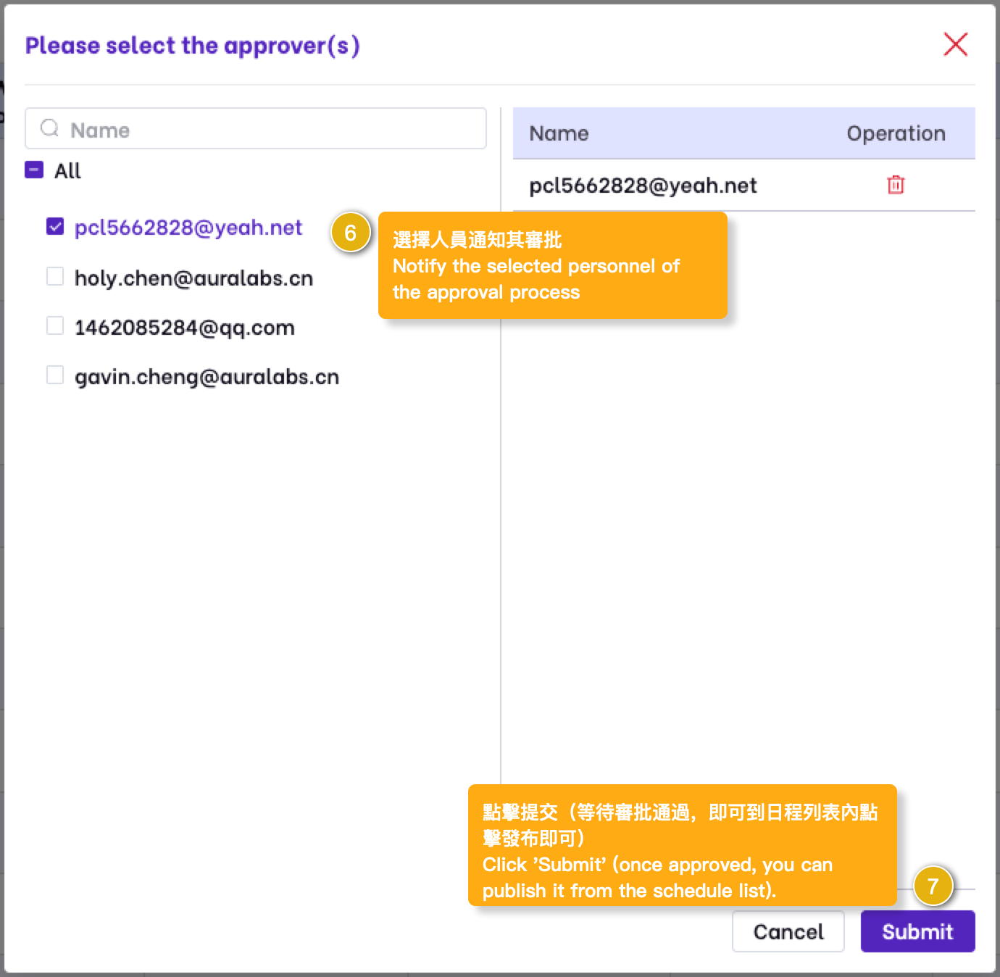The image size is (1000, 977).
Task: Click the Operation column header
Action: pos(896,133)
